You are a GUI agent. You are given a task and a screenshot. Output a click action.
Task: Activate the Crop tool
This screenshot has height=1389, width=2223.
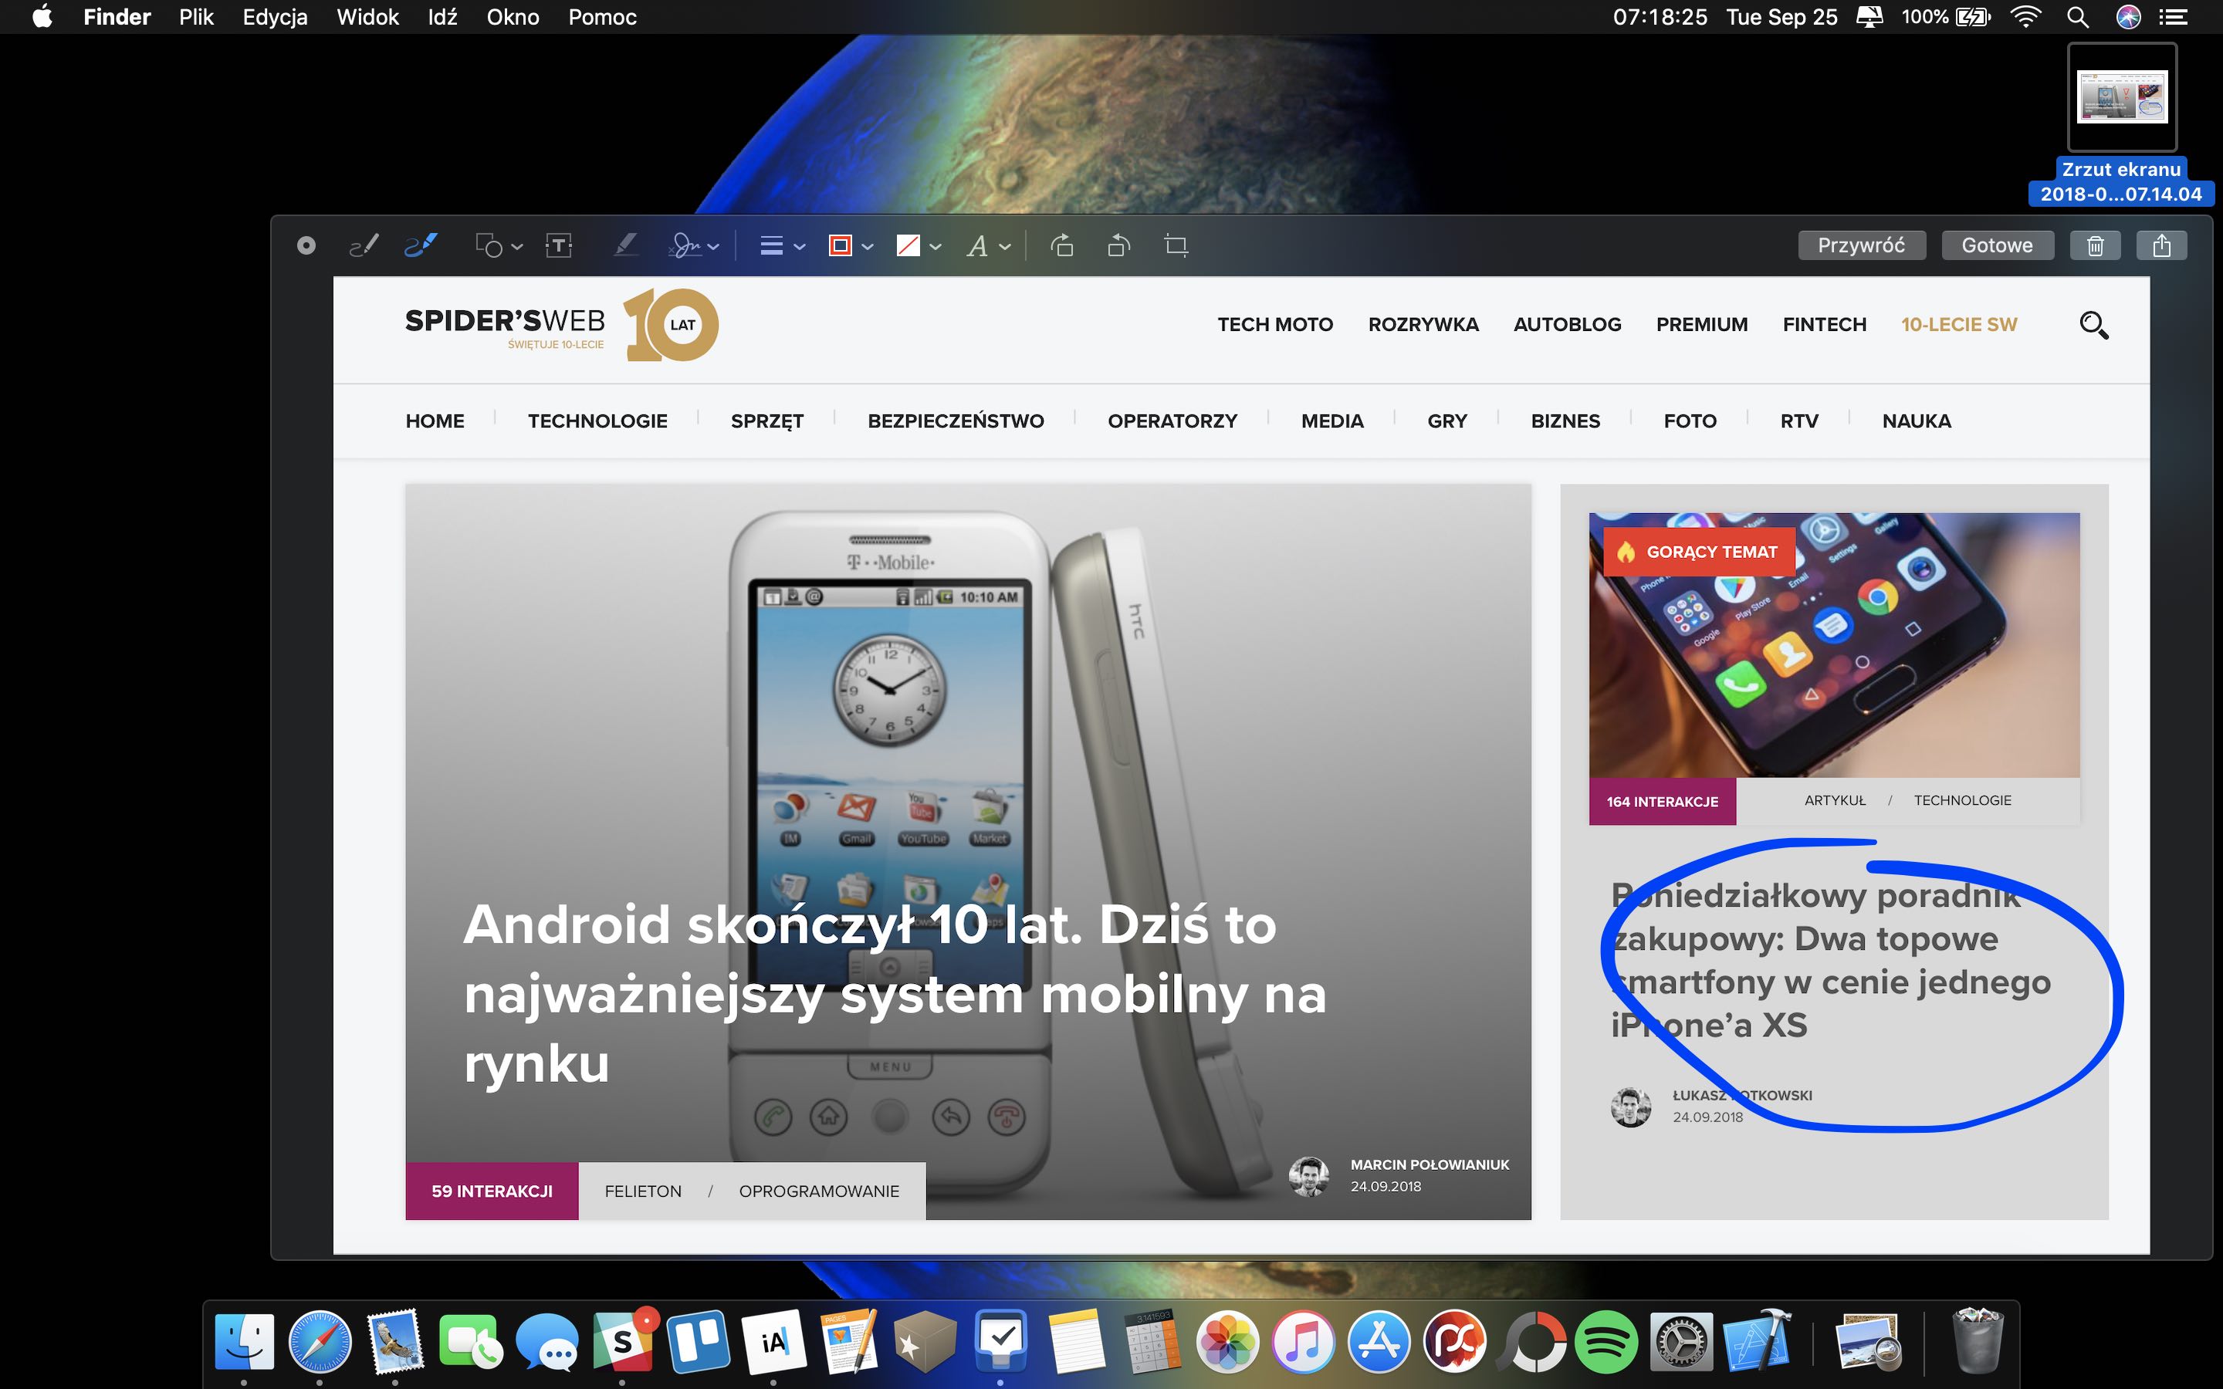tap(1176, 245)
